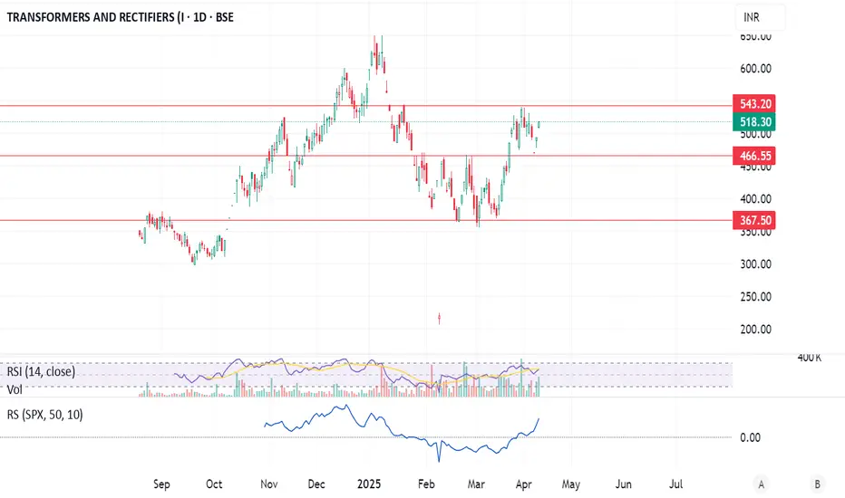
Task: Toggle auto scale with the A button
Action: tap(761, 484)
